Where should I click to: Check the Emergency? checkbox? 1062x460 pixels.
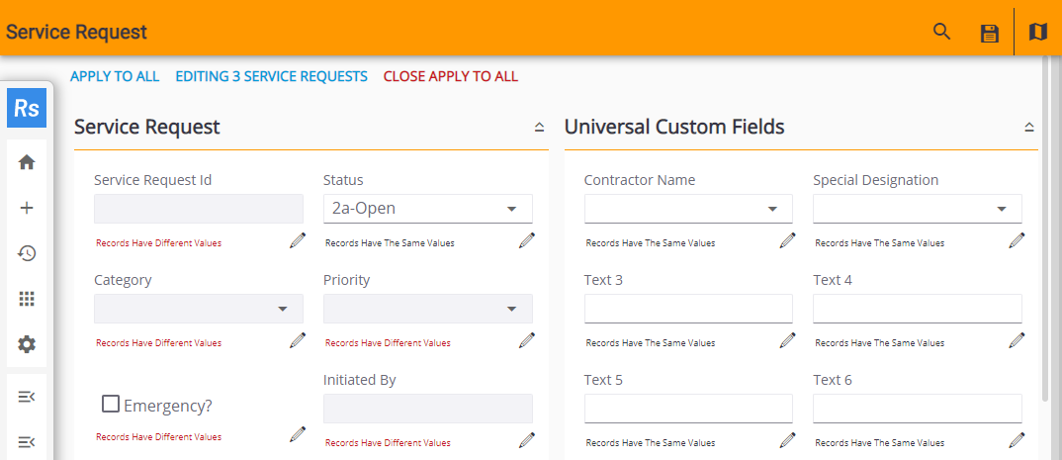(x=111, y=404)
